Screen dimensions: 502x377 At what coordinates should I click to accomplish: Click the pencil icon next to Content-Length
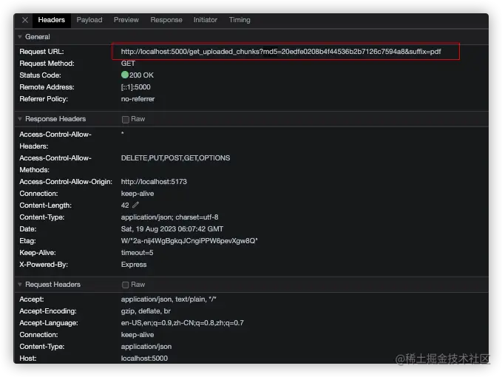[x=136, y=205]
